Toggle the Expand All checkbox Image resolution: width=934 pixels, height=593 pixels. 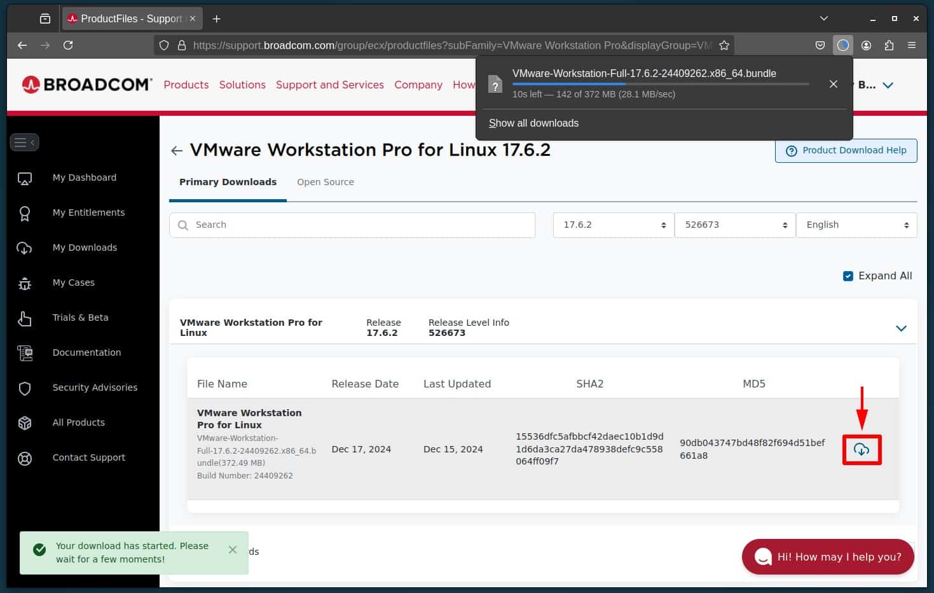pos(848,276)
